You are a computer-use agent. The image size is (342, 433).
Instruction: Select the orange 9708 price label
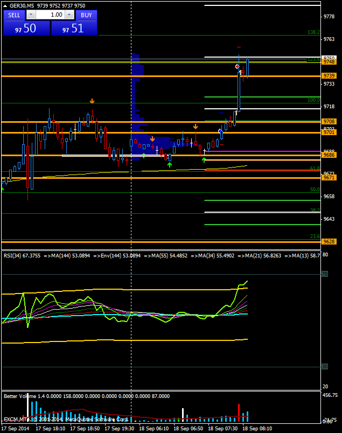click(x=329, y=122)
